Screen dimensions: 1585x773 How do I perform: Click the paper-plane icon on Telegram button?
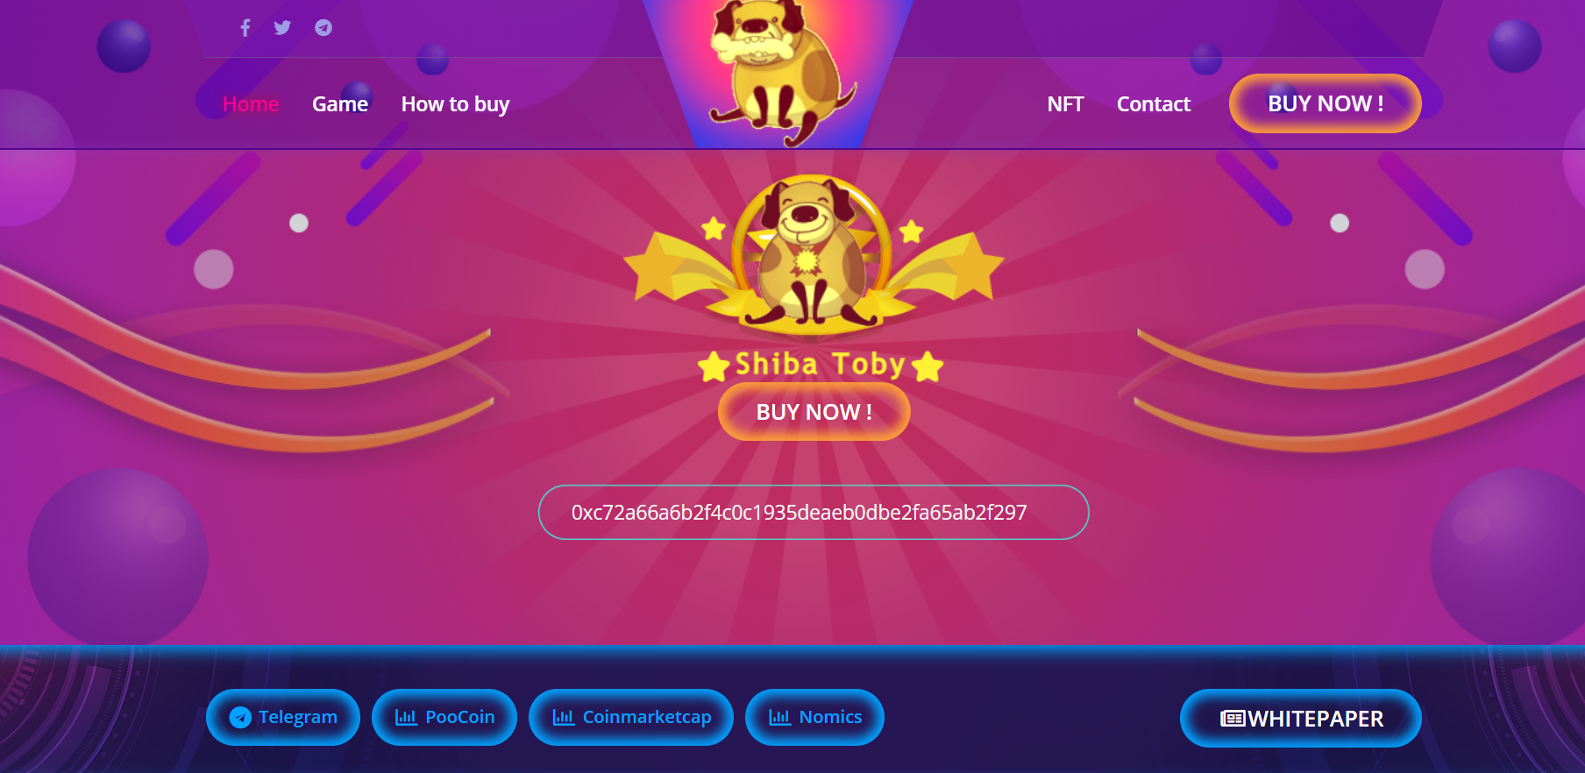point(240,718)
